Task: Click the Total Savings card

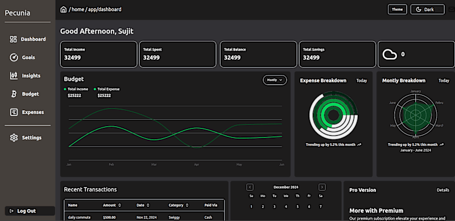Action: tap(337, 54)
